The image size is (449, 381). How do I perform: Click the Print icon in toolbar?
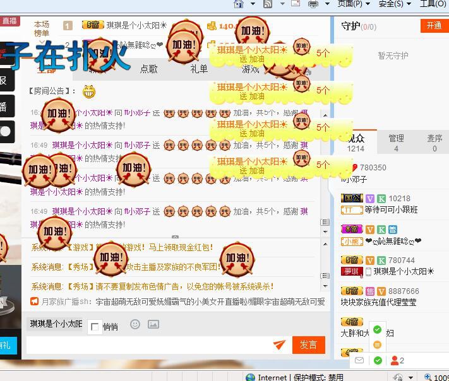click(x=313, y=3)
